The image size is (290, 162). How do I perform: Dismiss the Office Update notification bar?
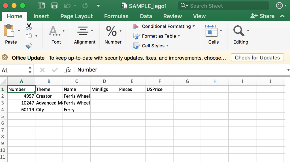click(x=5, y=57)
